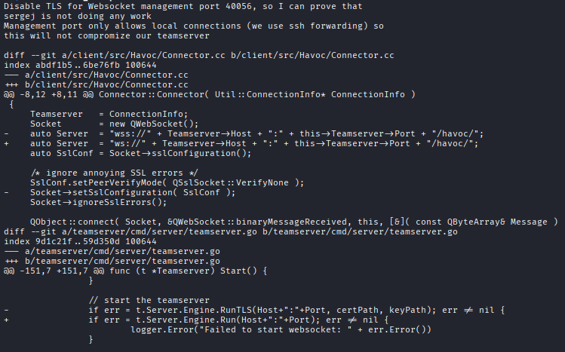Click the added line containing "ws://"
The image size is (565, 352).
pos(241,143)
